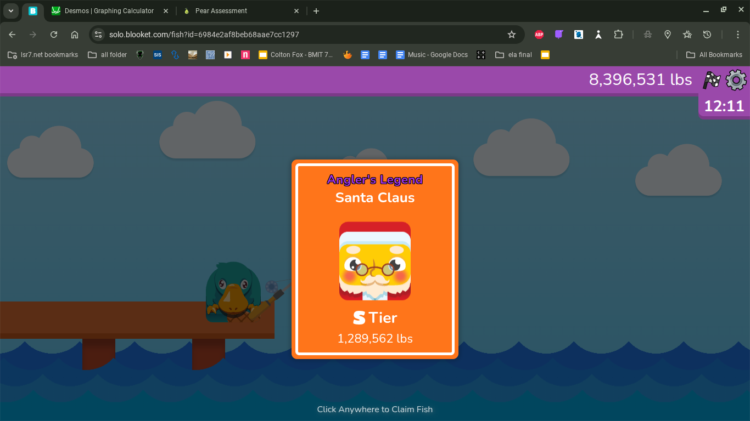Screen dimensions: 750x421
Task: Open Colton Fox BMIT slides bookmark
Action: coord(295,55)
